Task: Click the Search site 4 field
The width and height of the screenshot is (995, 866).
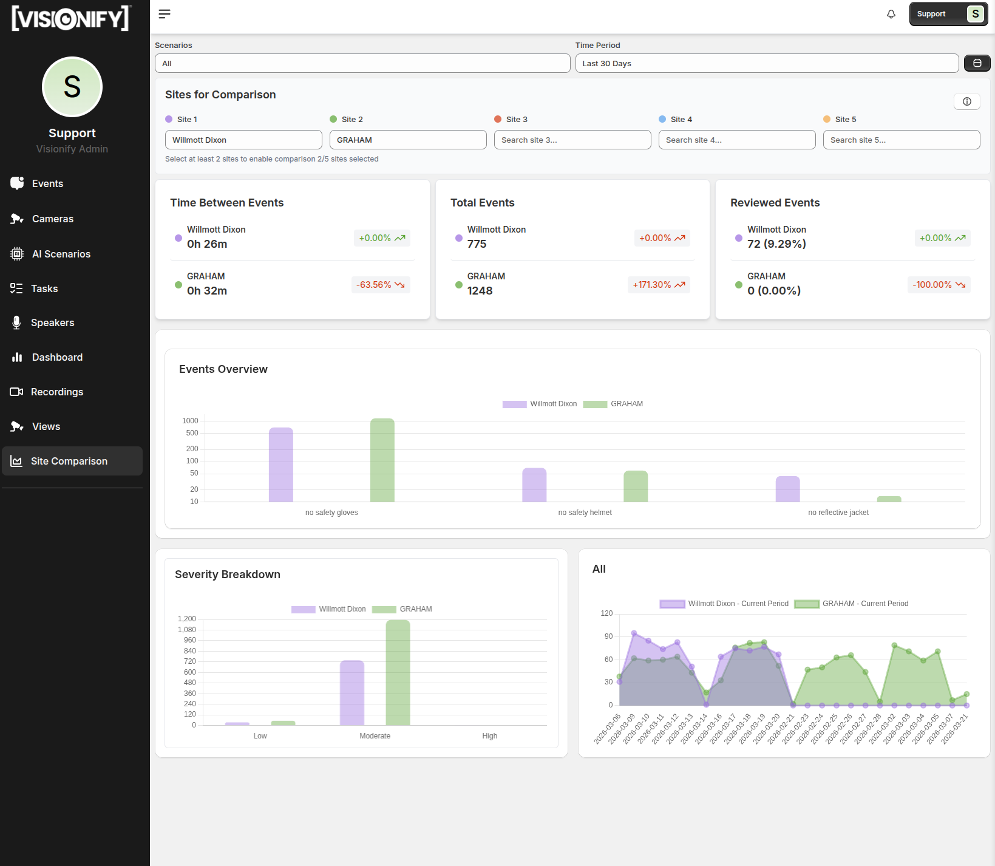Action: coord(737,140)
